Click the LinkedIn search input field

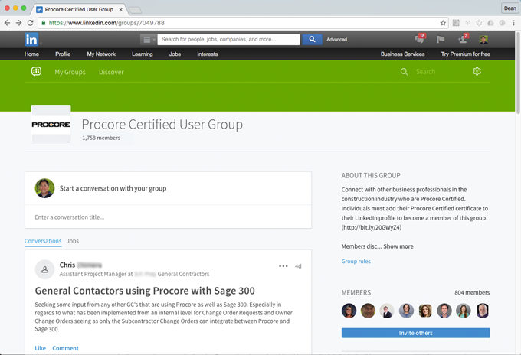(x=228, y=39)
